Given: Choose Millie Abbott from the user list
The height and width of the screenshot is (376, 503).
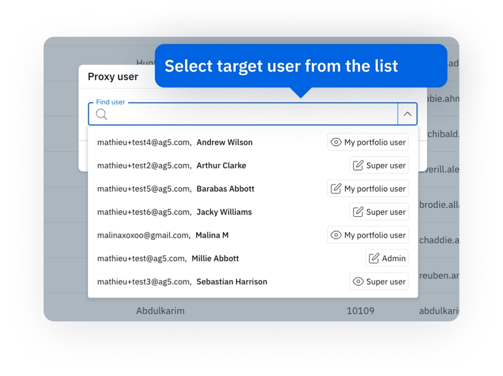Looking at the screenshot, I should [215, 259].
